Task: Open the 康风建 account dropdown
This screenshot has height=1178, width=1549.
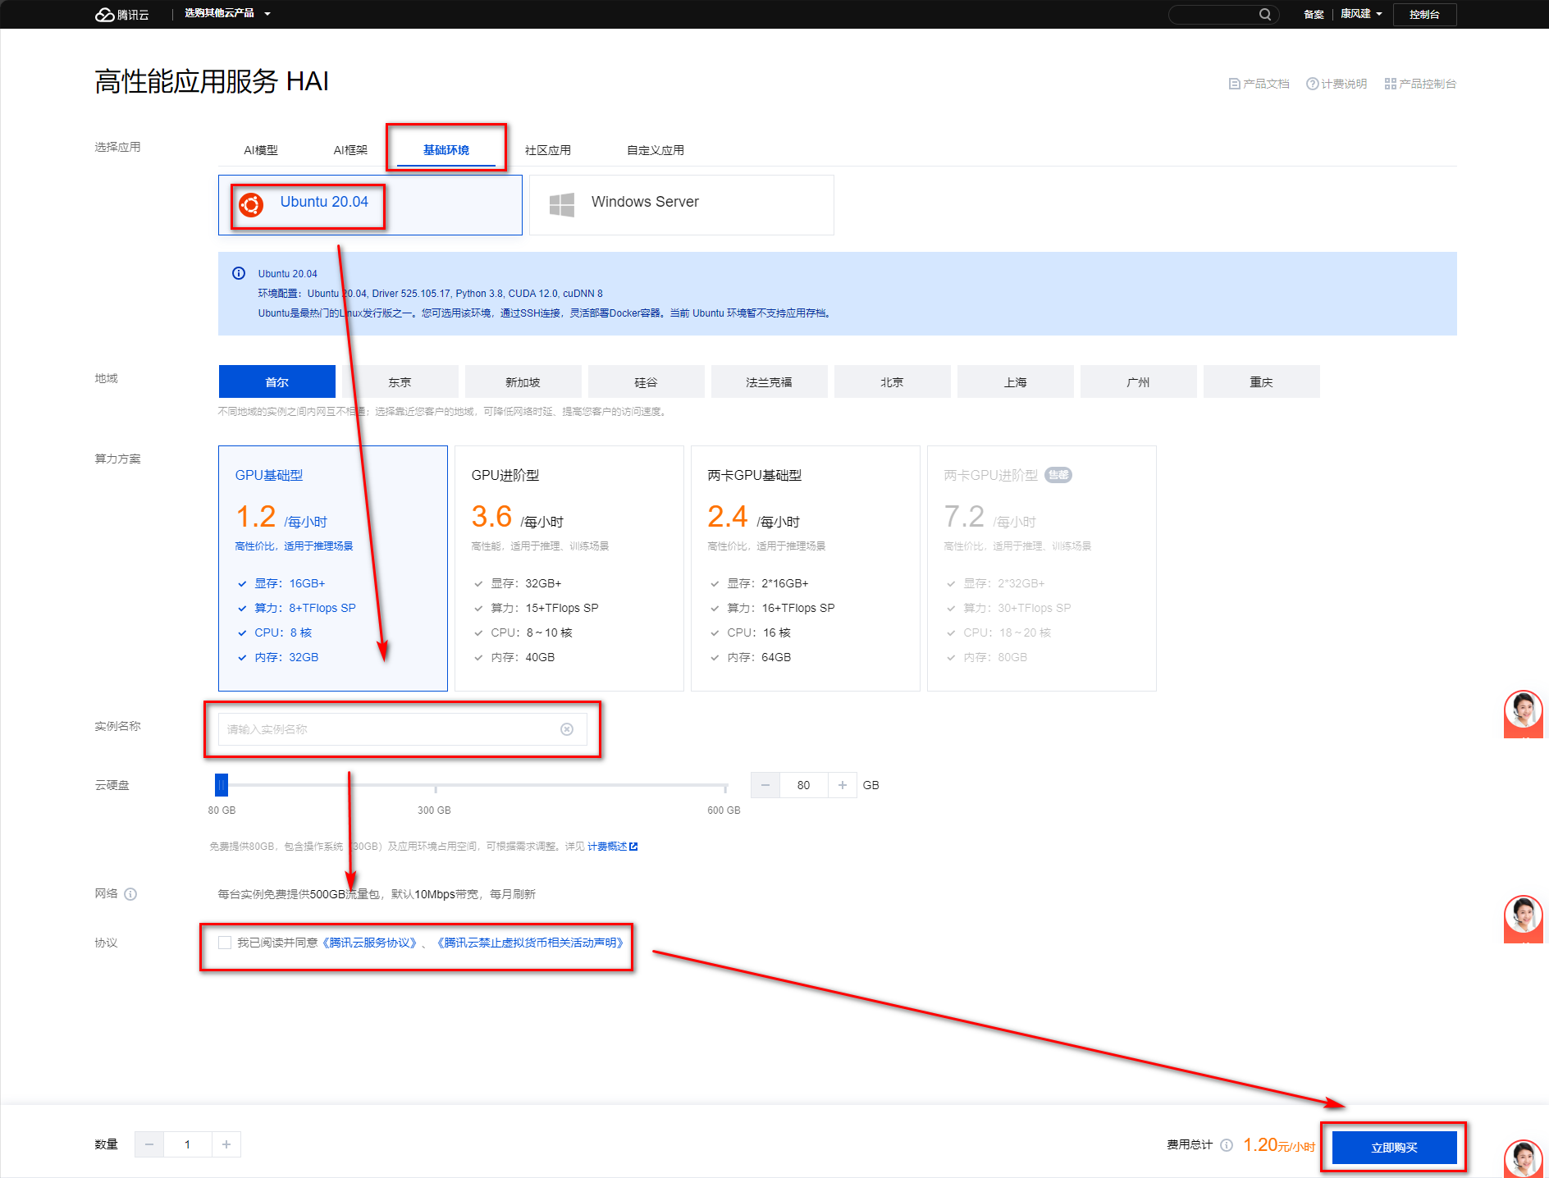Action: point(1361,14)
